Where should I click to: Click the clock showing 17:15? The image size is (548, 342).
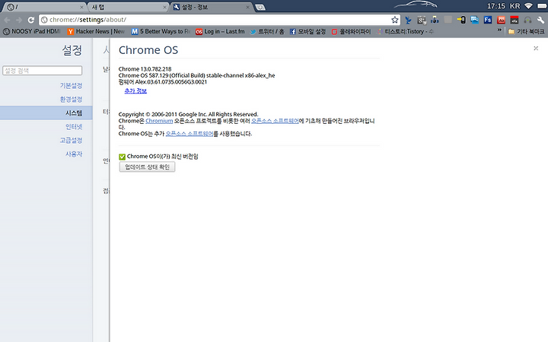pos(496,6)
